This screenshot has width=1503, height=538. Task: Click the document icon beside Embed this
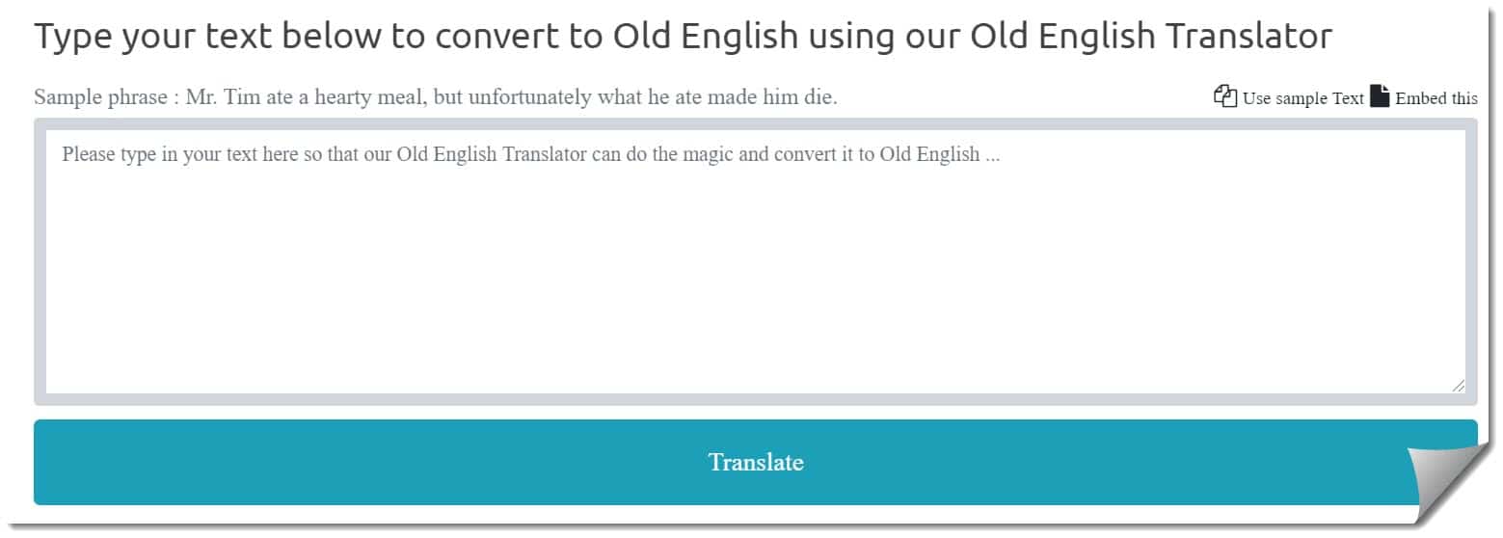[x=1380, y=96]
